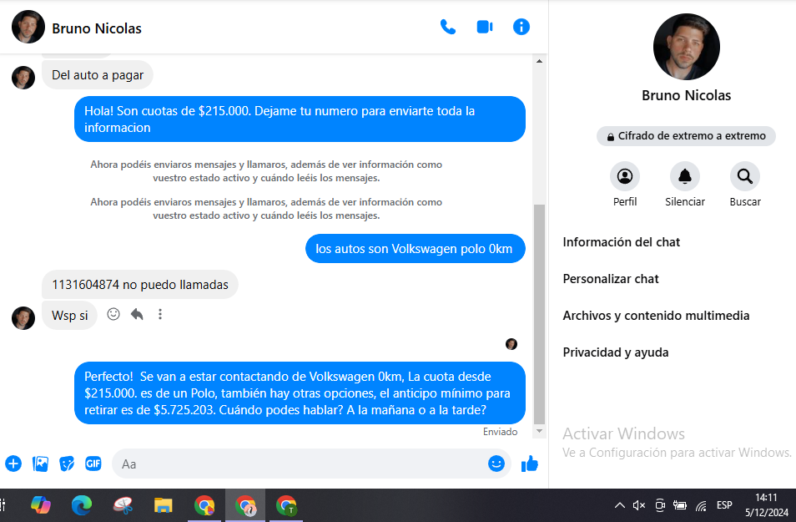The width and height of the screenshot is (796, 522).
Task: Toggle the conversation info panel icon
Action: click(x=521, y=27)
